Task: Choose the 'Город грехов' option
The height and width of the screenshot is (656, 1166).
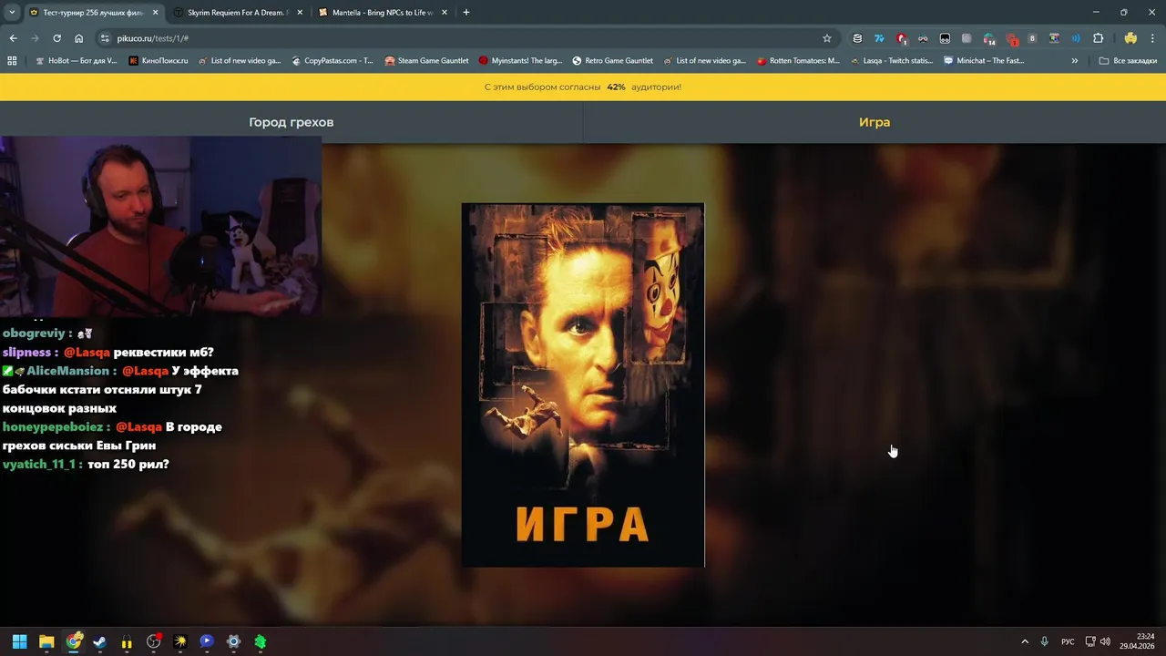Action: [291, 122]
